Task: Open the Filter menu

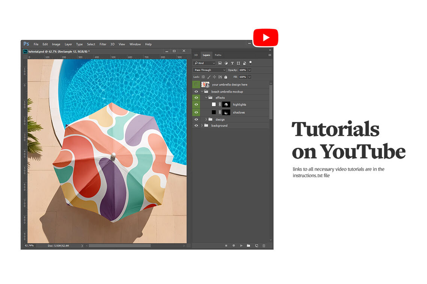Action: pyautogui.click(x=103, y=44)
